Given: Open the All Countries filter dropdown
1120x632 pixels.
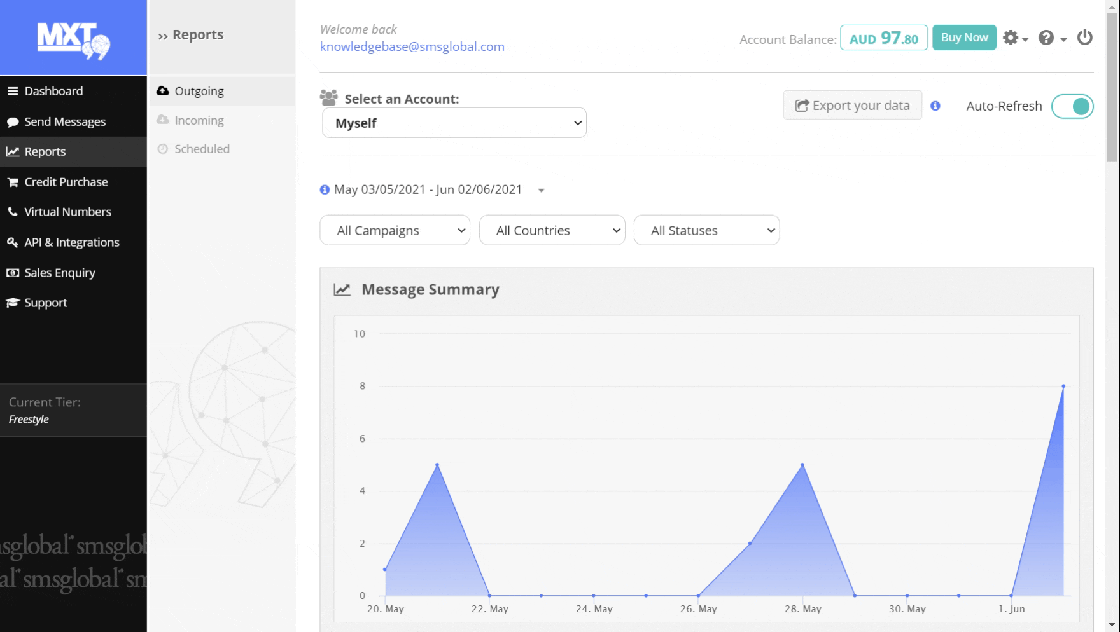Looking at the screenshot, I should (x=552, y=230).
